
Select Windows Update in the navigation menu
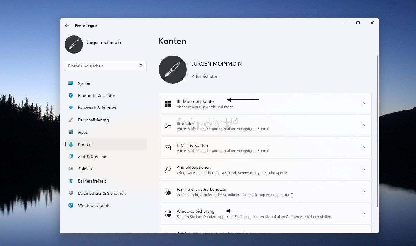94,205
